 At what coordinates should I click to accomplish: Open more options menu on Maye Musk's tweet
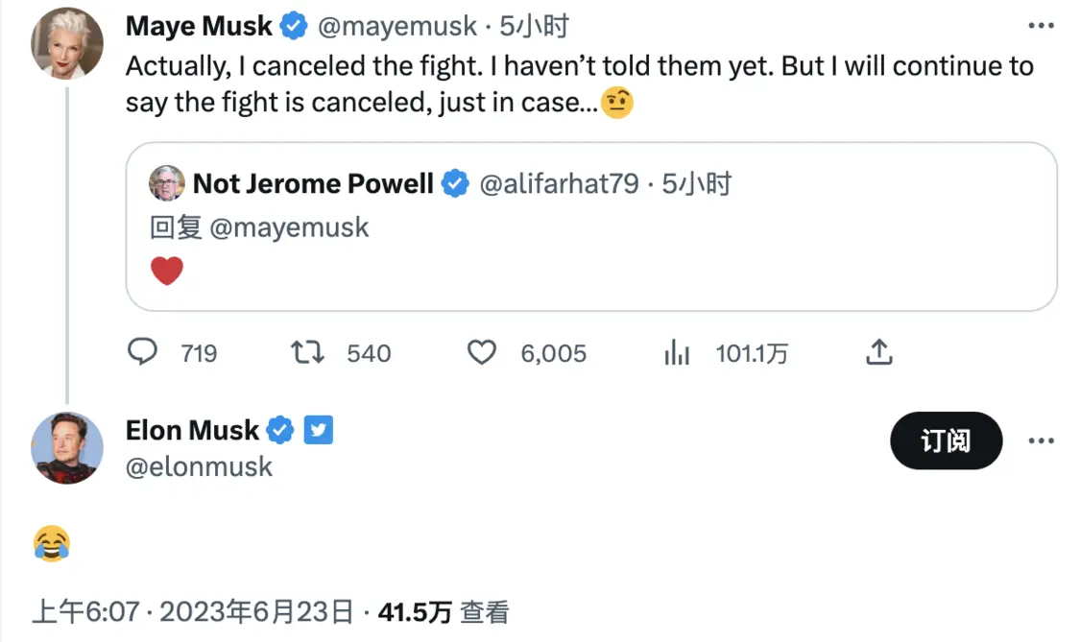pyautogui.click(x=1041, y=26)
